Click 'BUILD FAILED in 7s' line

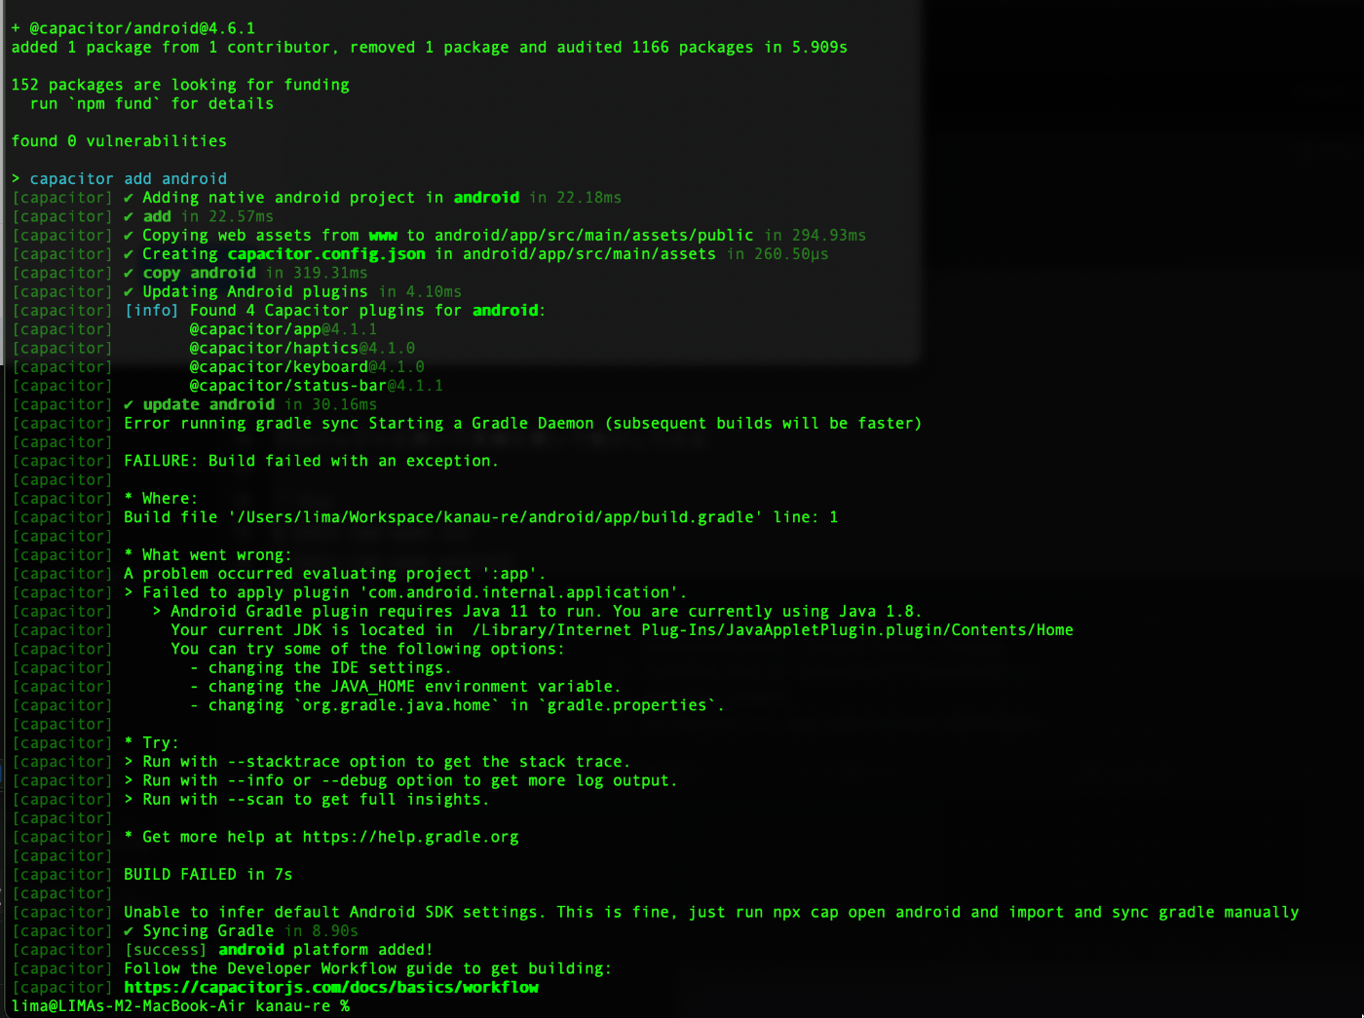coord(208,875)
